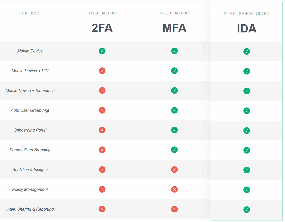Click the Analytics & Insights row label
The width and height of the screenshot is (285, 222).
[30, 170]
